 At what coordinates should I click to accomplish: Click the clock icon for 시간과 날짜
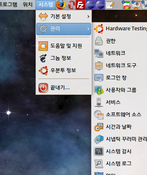(99, 127)
